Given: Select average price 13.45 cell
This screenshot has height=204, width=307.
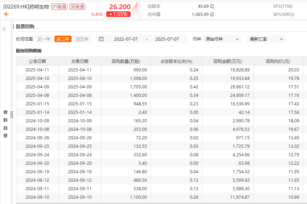Looking at the screenshot, I should pyautogui.click(x=278, y=138).
